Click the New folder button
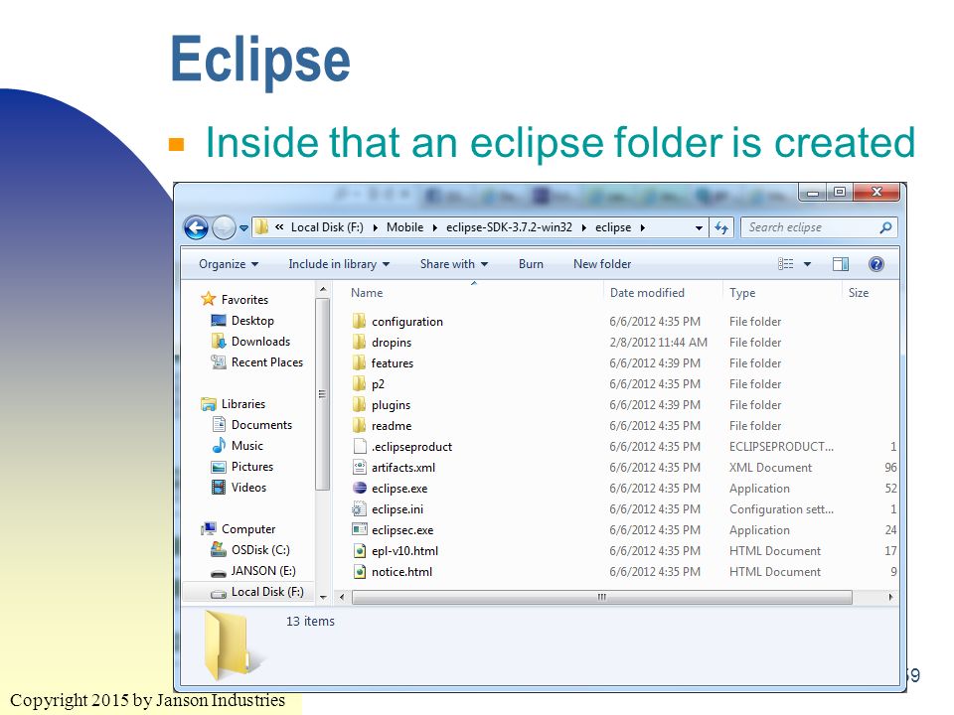This screenshot has height=715, width=954. tap(602, 264)
